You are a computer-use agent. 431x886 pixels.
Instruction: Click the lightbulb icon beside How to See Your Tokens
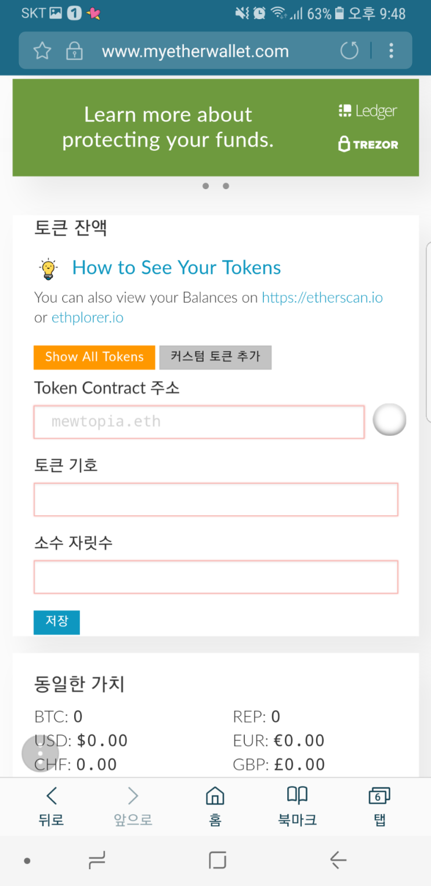point(48,268)
